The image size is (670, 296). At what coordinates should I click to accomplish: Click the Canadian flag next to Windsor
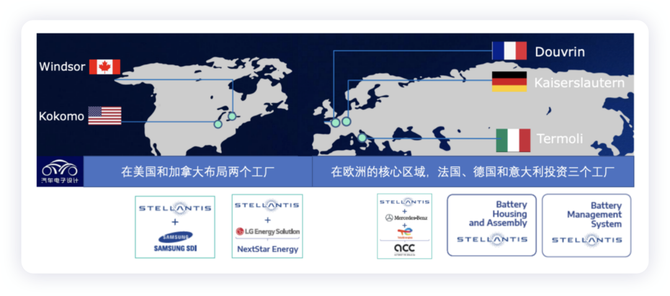(x=105, y=67)
